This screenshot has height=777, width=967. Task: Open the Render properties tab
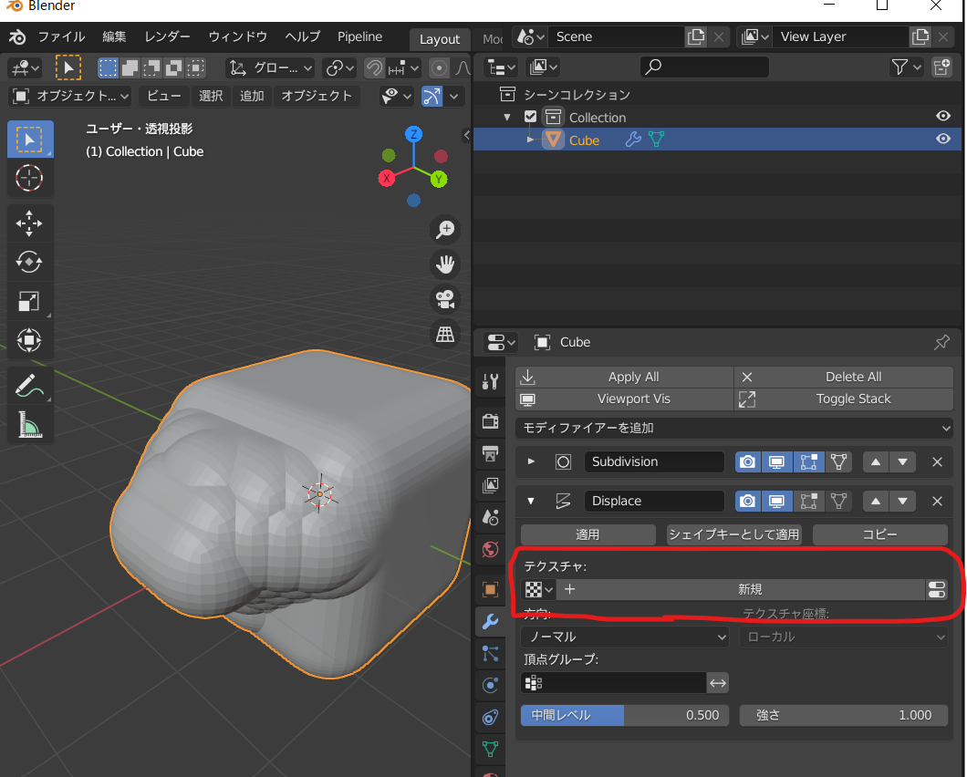click(490, 421)
